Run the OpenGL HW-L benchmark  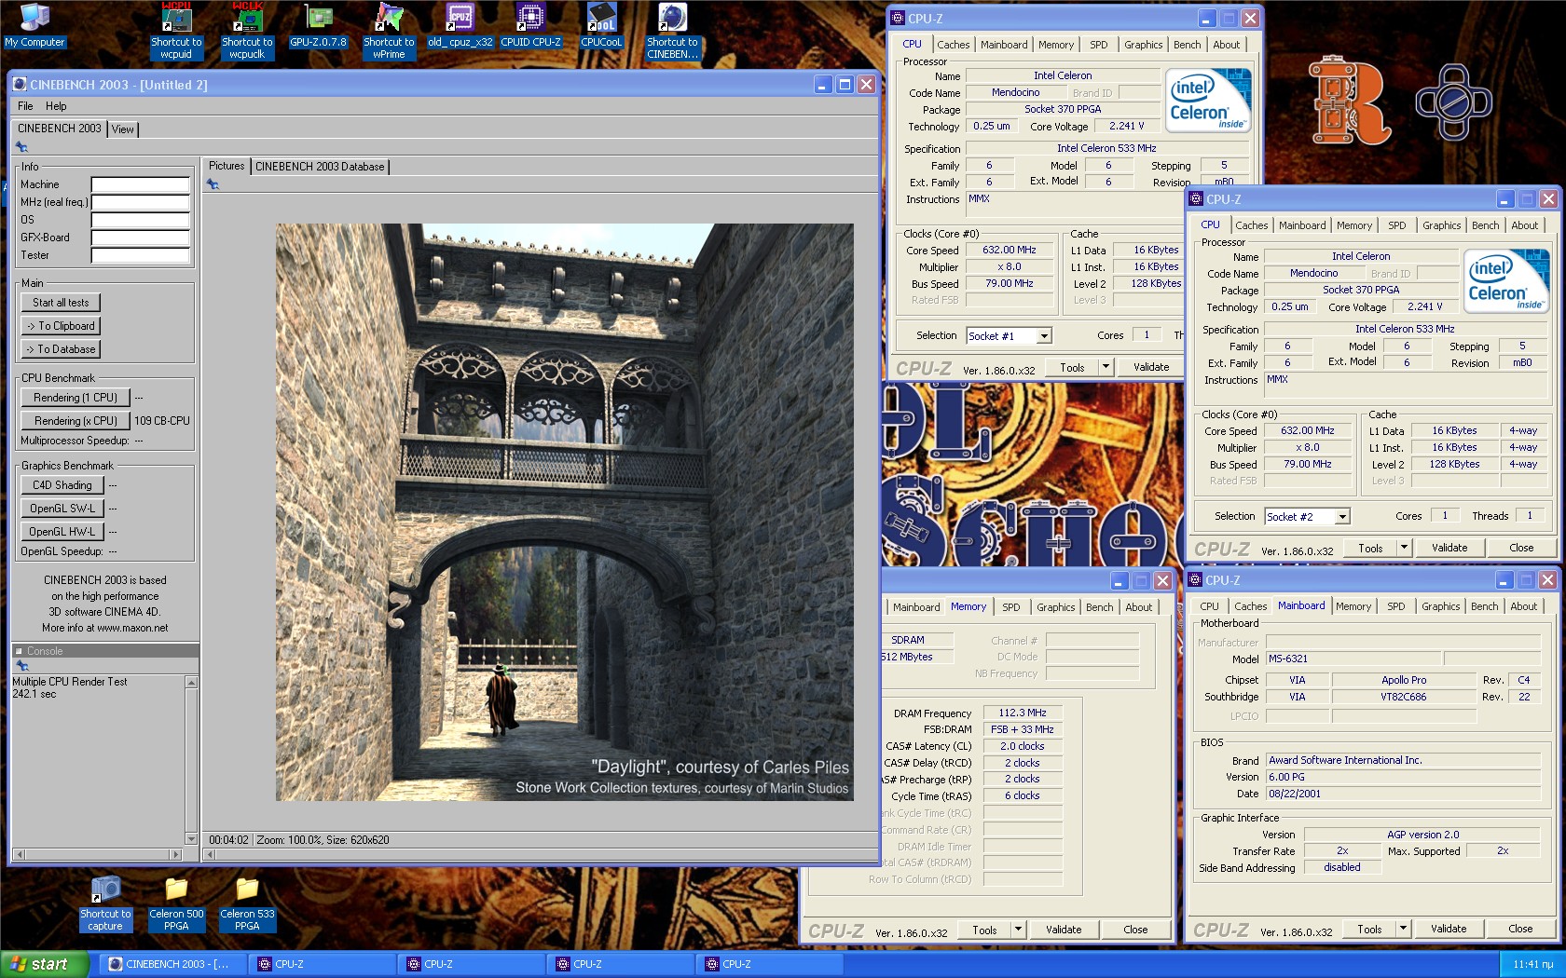click(62, 532)
